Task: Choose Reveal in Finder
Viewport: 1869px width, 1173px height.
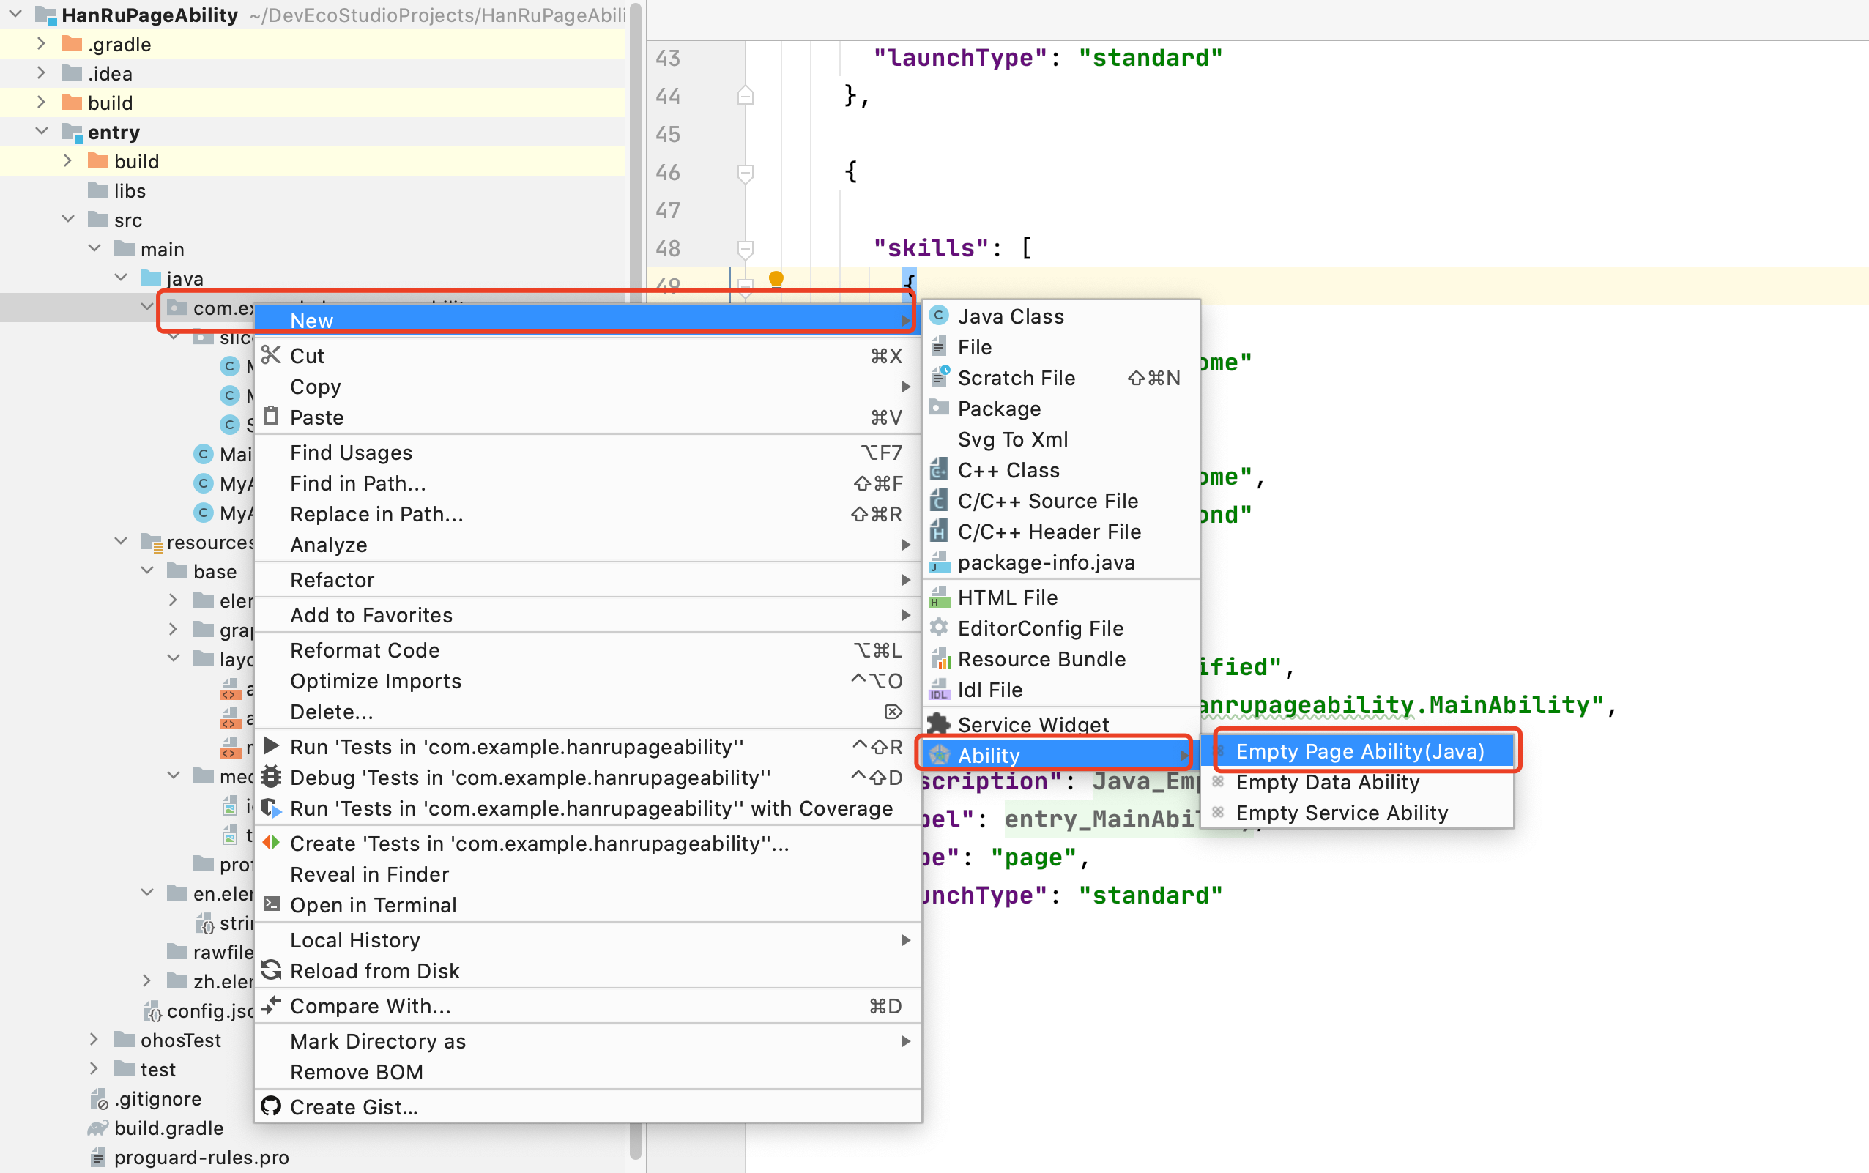Action: [x=588, y=874]
